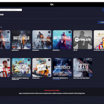Viewport: 104px width, 104px height.
Task: Open the Battlefield 3 cover art
Action: (21, 40)
